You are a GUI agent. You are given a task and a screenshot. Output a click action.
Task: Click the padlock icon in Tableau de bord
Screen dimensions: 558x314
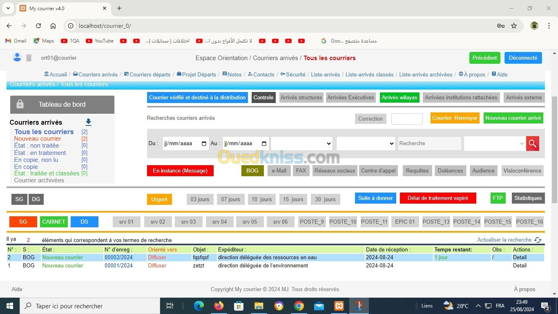[20, 104]
